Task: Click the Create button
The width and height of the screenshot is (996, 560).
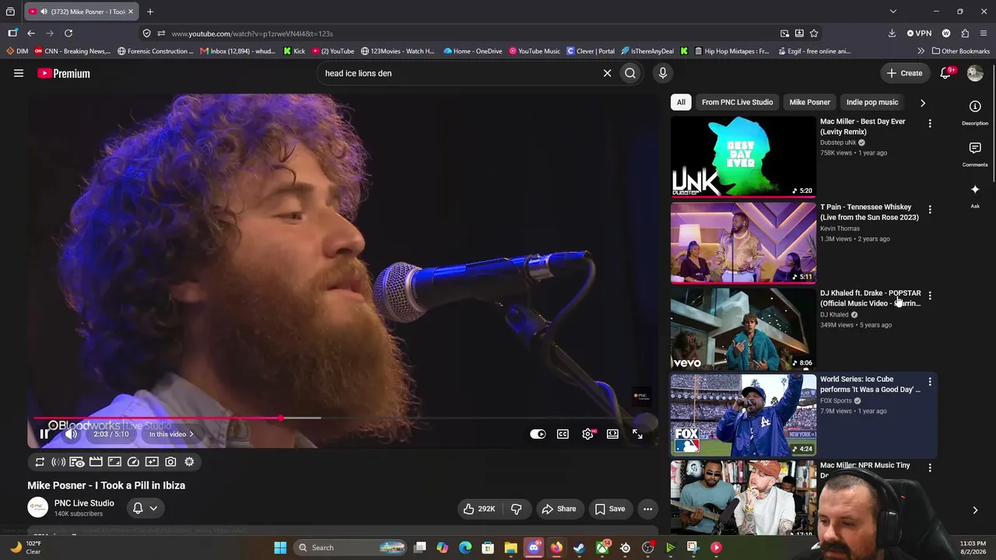Action: [904, 73]
